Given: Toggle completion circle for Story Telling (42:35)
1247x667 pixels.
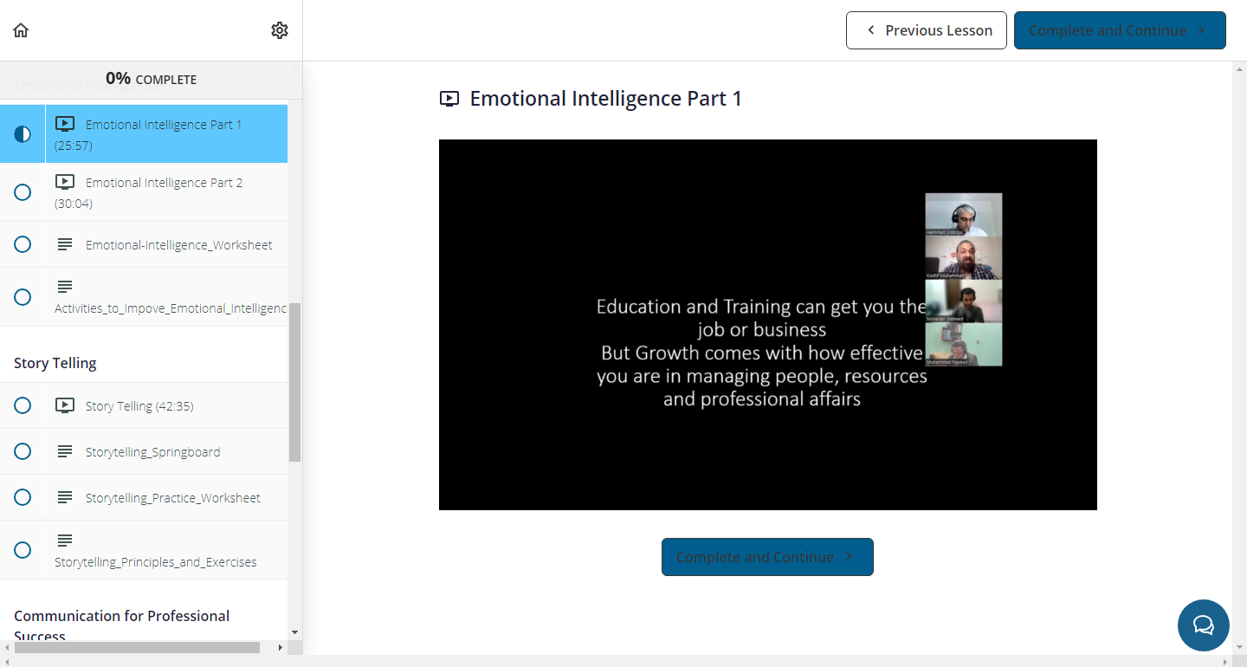Looking at the screenshot, I should pyautogui.click(x=23, y=405).
